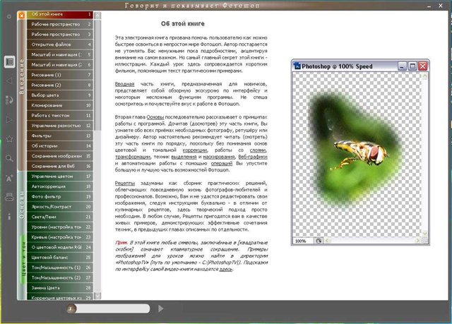The width and height of the screenshot is (452, 324).
Task: Open Рабочее пространство entry numbered 2
Action: click(59, 24)
